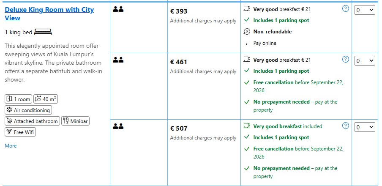382x186 pixels.
Task: Click two-guest occupancy icon in €393 row
Action: tap(118, 9)
